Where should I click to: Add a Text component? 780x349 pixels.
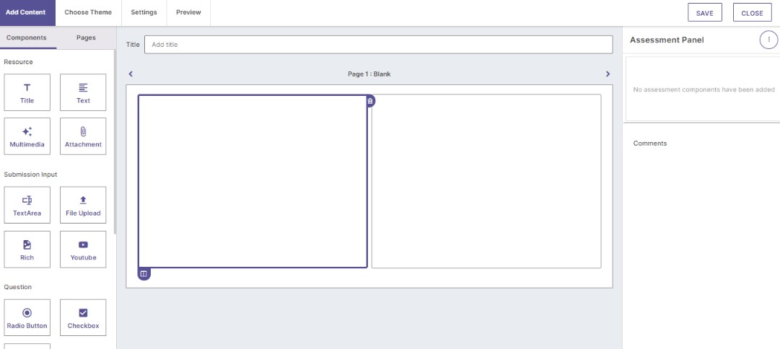[83, 92]
